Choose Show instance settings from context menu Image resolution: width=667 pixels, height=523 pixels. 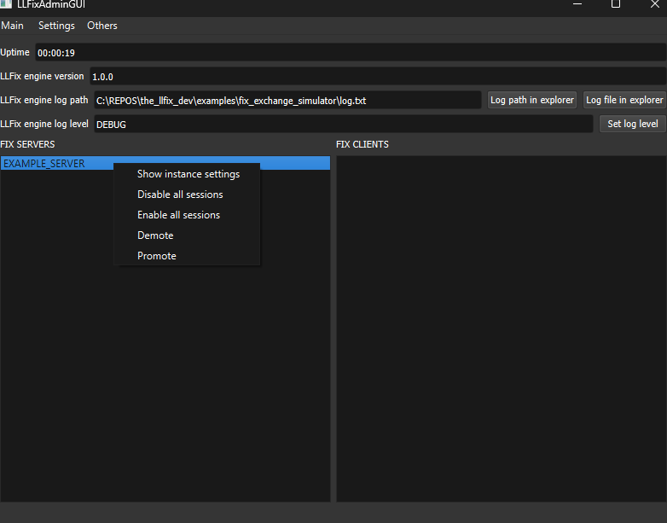point(188,174)
